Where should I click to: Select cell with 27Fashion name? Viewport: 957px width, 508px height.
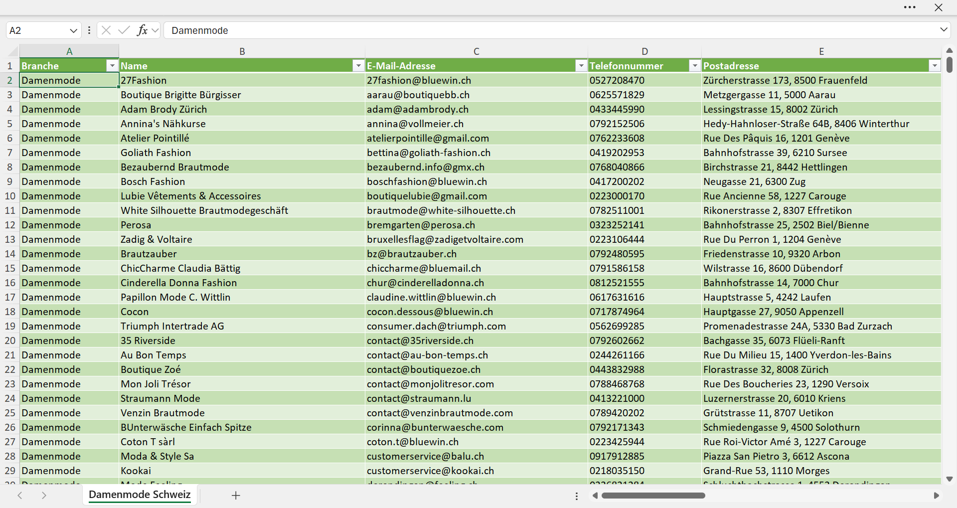(x=242, y=80)
